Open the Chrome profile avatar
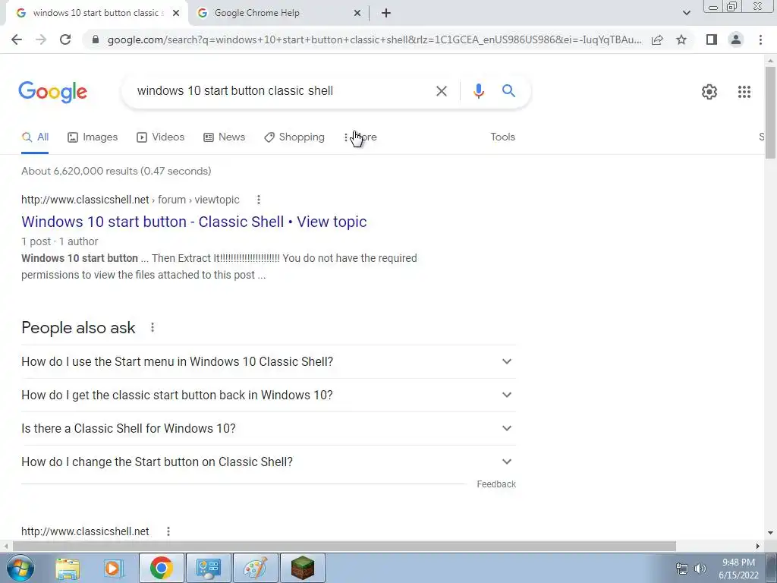Viewport: 777px width, 583px height. point(736,39)
